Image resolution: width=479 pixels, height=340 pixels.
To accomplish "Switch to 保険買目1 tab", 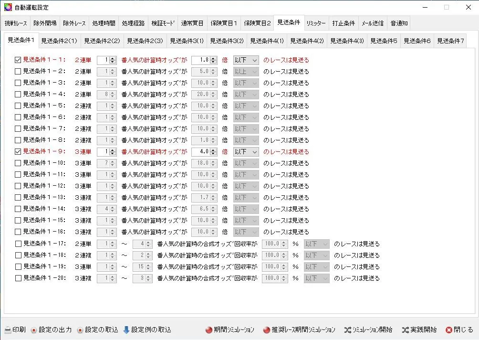I will (x=224, y=23).
